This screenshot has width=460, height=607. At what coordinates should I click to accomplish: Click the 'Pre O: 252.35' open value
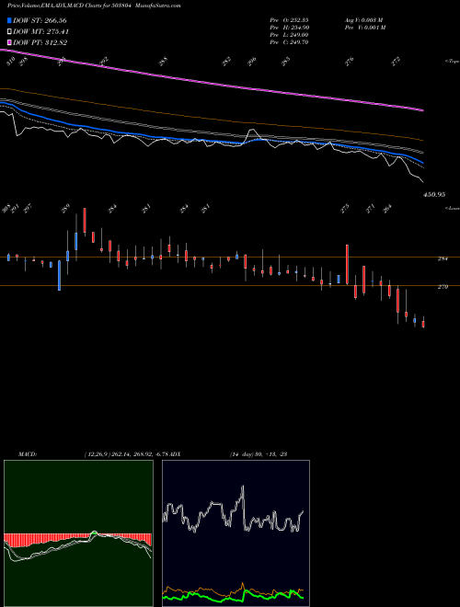coord(289,19)
